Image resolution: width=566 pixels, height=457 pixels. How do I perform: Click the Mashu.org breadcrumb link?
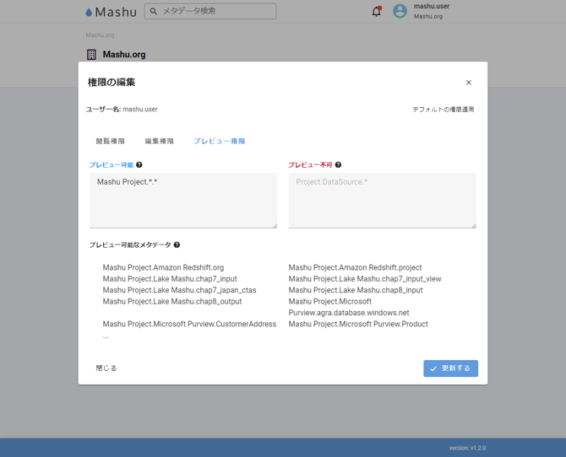[x=100, y=35]
